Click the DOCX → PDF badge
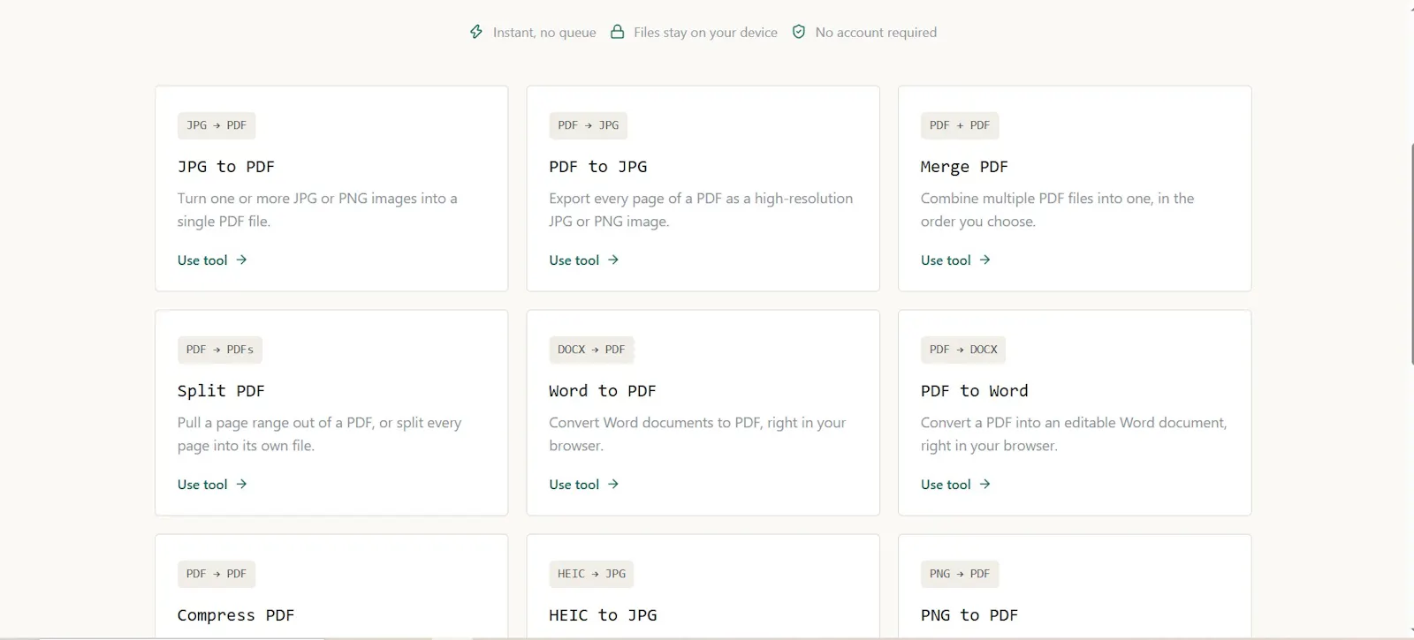The width and height of the screenshot is (1414, 640). (x=591, y=350)
